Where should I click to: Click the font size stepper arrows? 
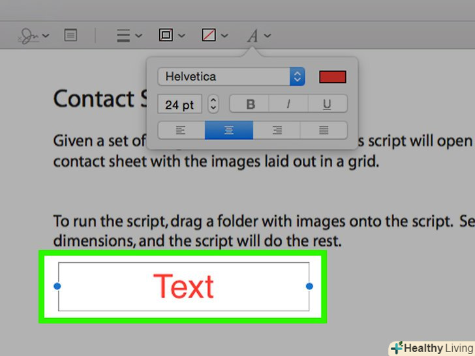coord(213,104)
